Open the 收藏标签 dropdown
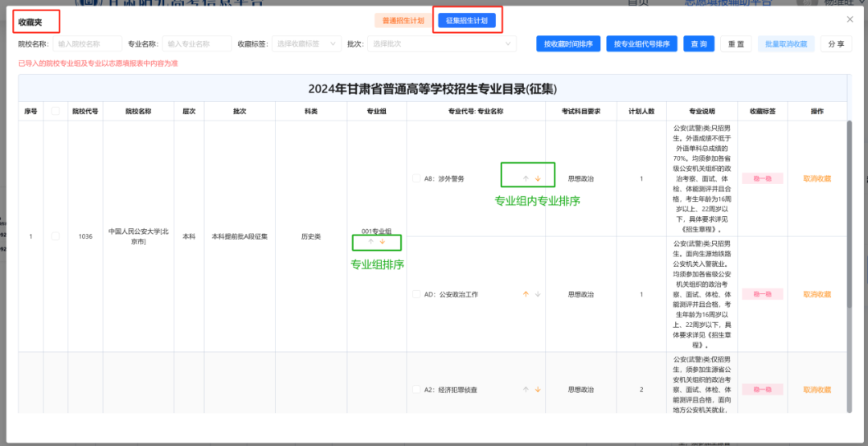868x446 pixels. [x=307, y=43]
